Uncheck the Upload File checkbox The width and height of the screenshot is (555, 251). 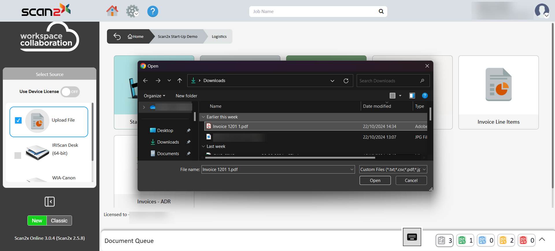[x=18, y=120]
